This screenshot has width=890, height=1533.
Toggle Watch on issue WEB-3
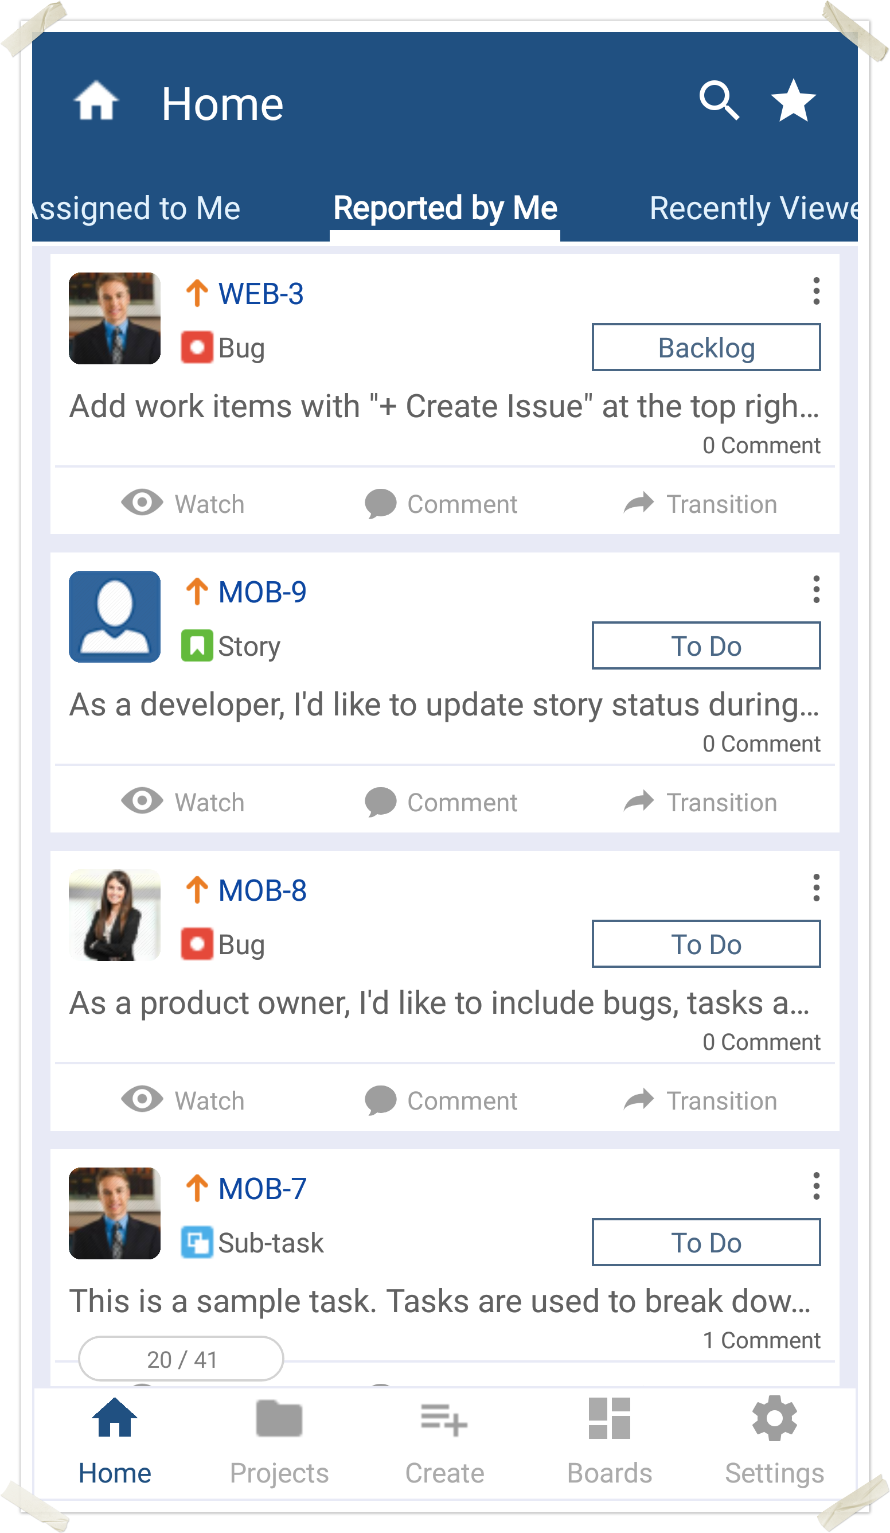click(183, 504)
